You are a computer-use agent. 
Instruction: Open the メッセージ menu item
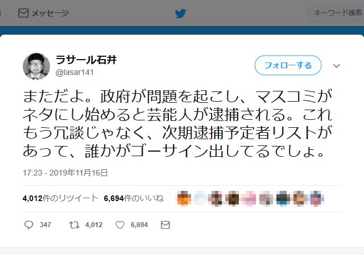(x=43, y=13)
